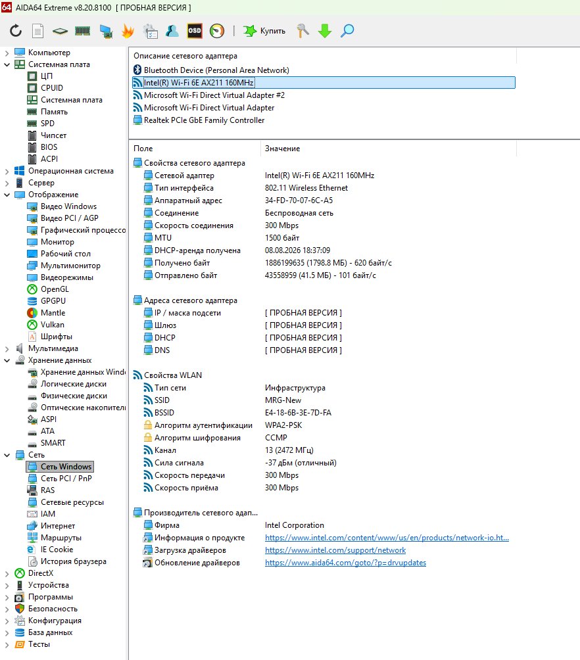Select История браузера tree item

[73, 561]
